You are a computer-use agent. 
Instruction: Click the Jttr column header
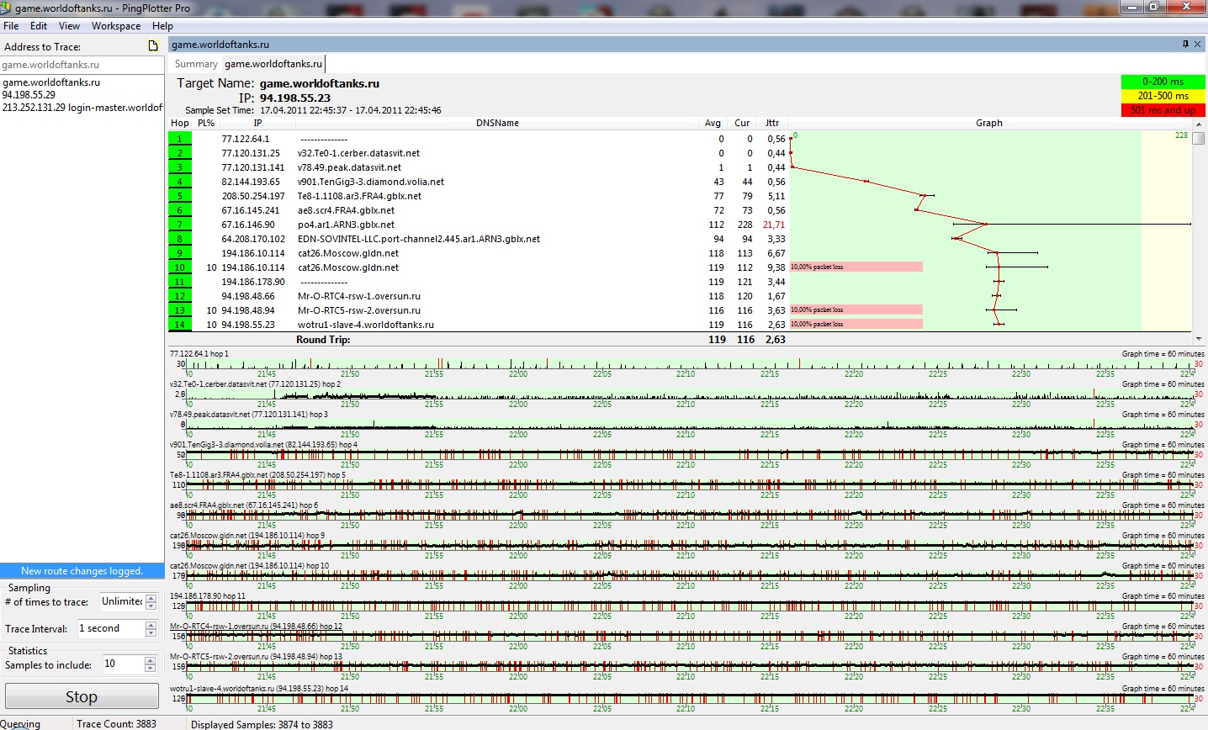click(772, 123)
